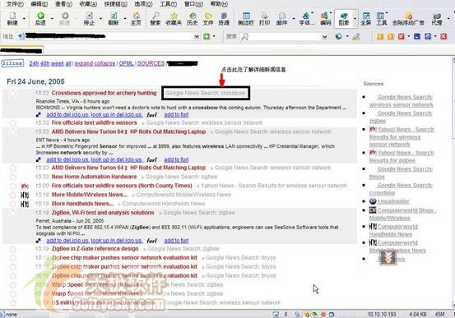Open the search box dropdown arrow
Image resolution: width=455 pixels, height=318 pixels.
coord(325,36)
